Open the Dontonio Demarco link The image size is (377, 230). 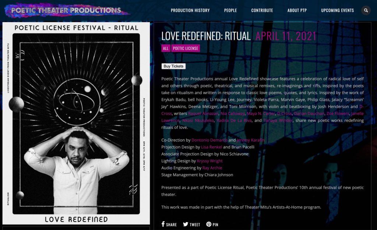(209, 140)
